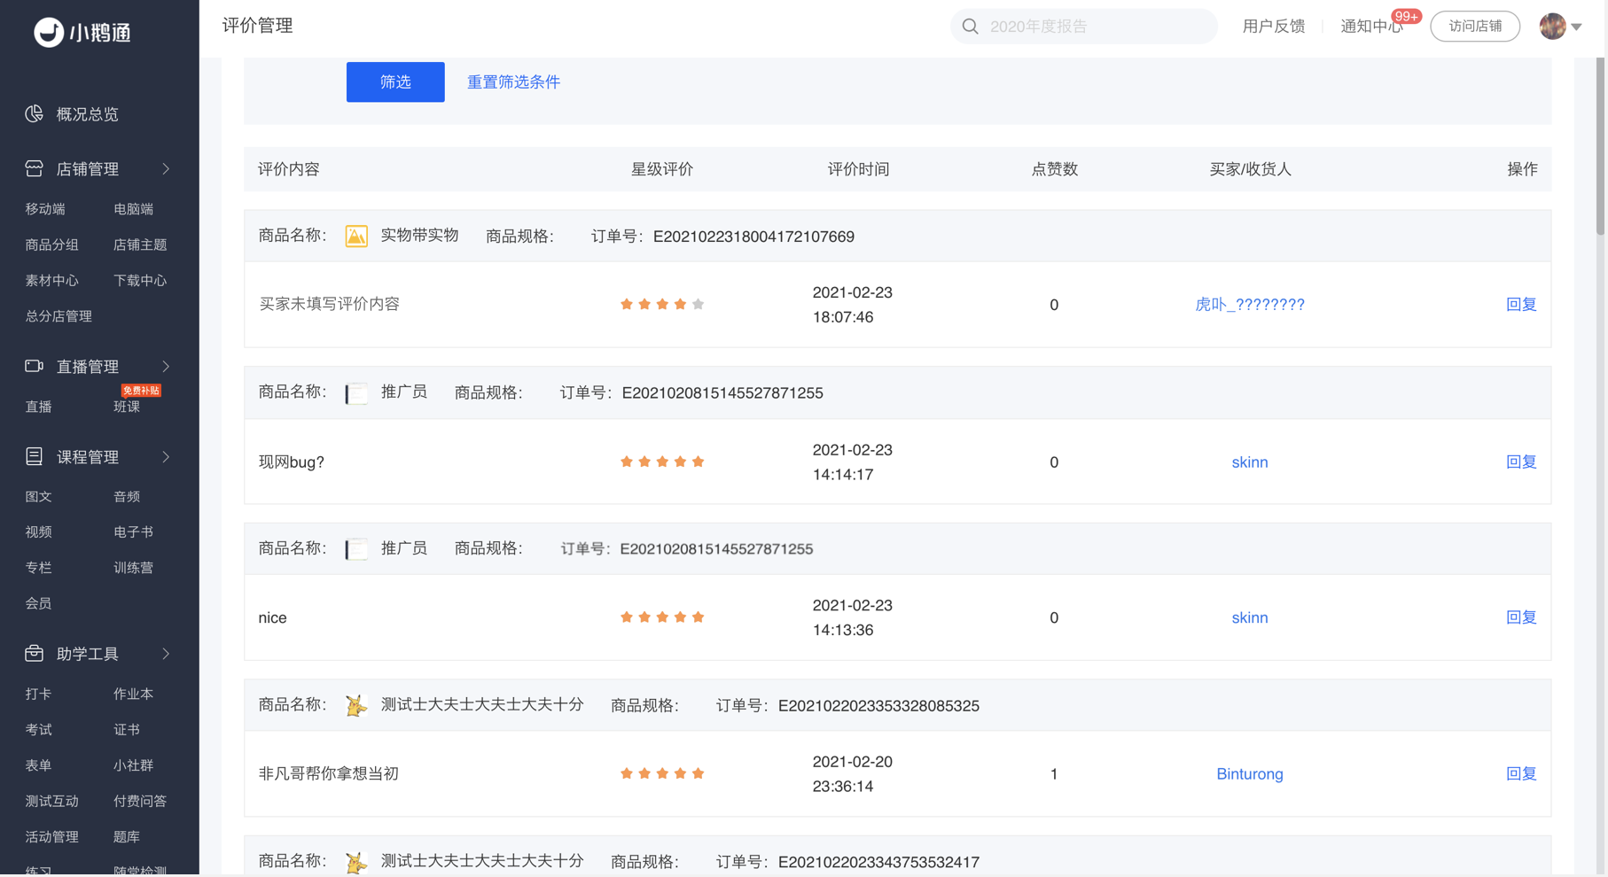Image resolution: width=1608 pixels, height=877 pixels.
Task: Go to 移动端 menu item
Action: point(45,209)
